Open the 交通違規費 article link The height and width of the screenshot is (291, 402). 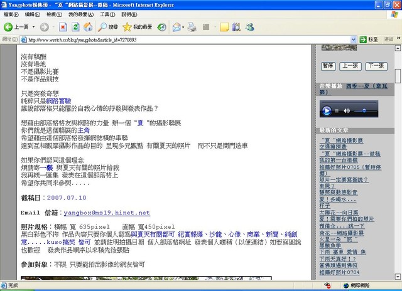point(333,147)
